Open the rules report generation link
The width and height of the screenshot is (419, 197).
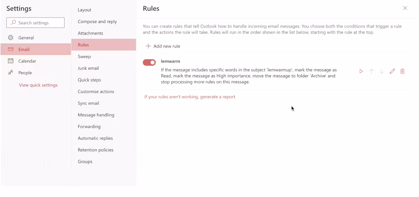tap(190, 97)
